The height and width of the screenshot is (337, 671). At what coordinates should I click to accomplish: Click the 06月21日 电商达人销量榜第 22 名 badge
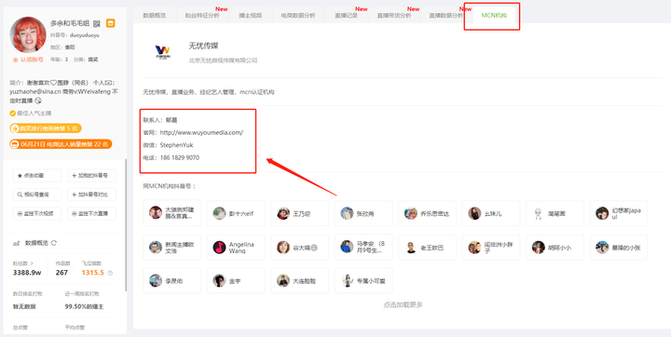pos(61,144)
